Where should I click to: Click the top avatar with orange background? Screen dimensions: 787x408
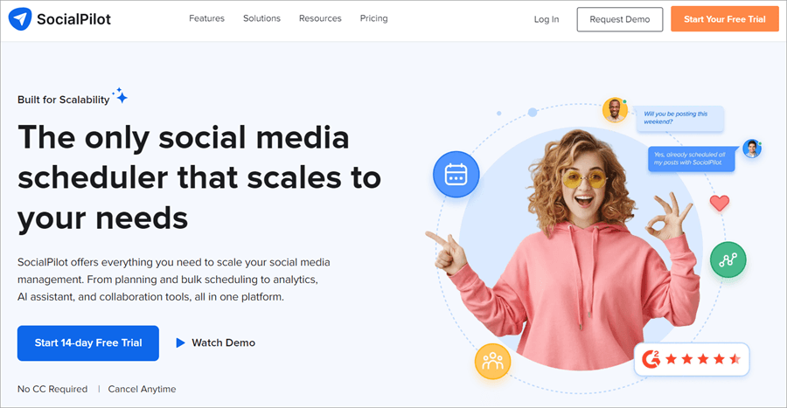coord(615,110)
